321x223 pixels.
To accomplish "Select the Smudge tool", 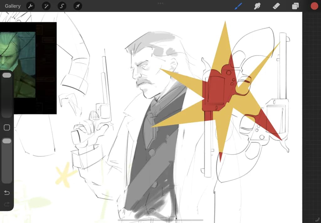I will coord(257,6).
